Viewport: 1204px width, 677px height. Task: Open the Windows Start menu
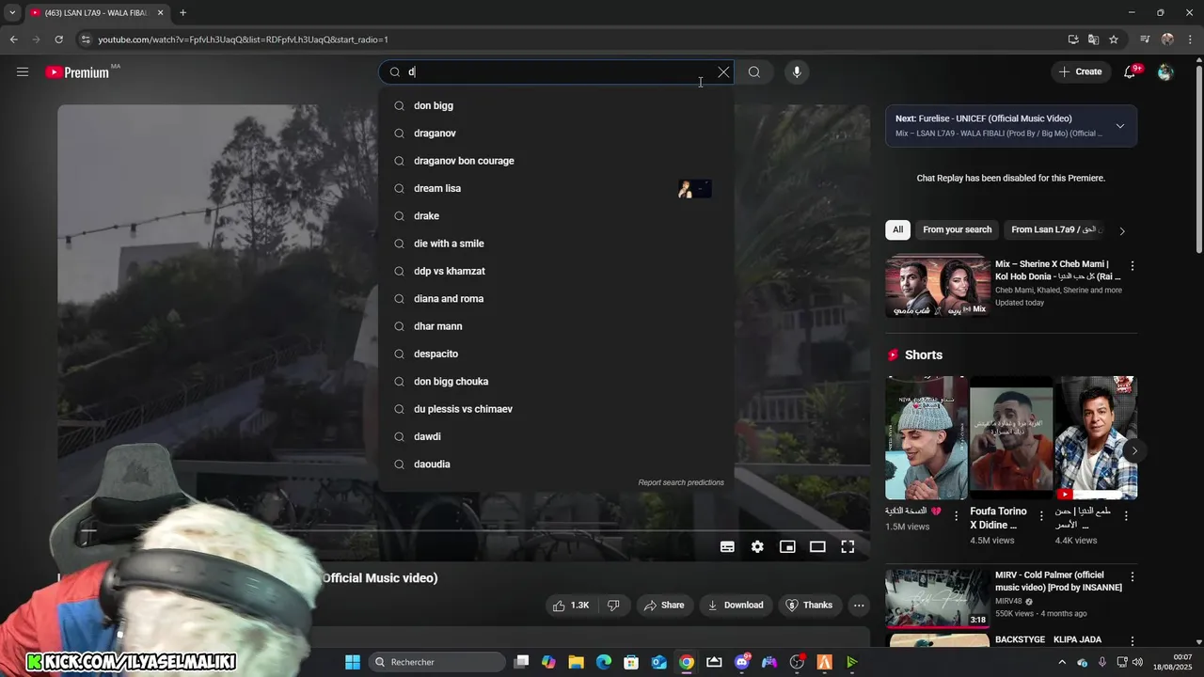tap(353, 662)
